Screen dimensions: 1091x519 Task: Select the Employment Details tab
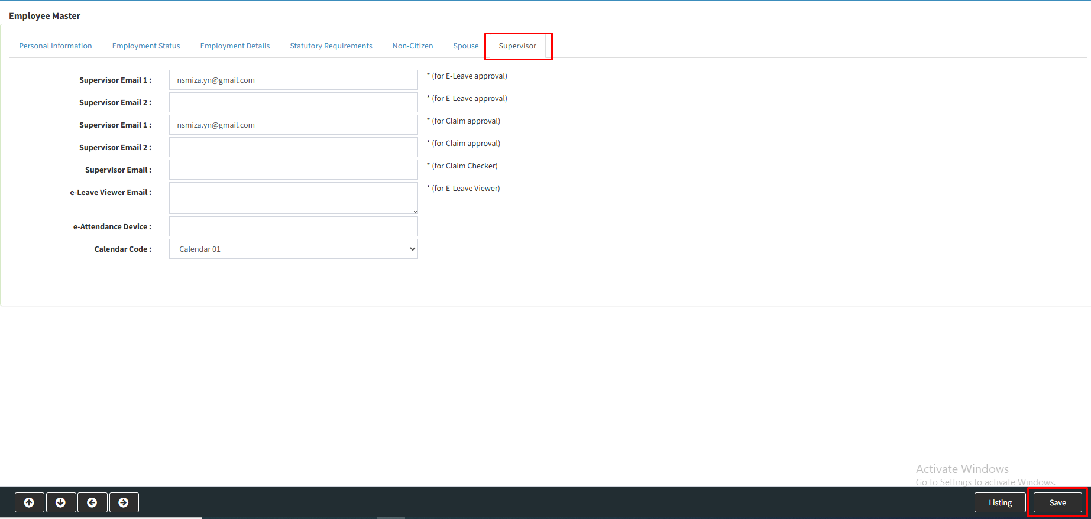pyautogui.click(x=235, y=46)
